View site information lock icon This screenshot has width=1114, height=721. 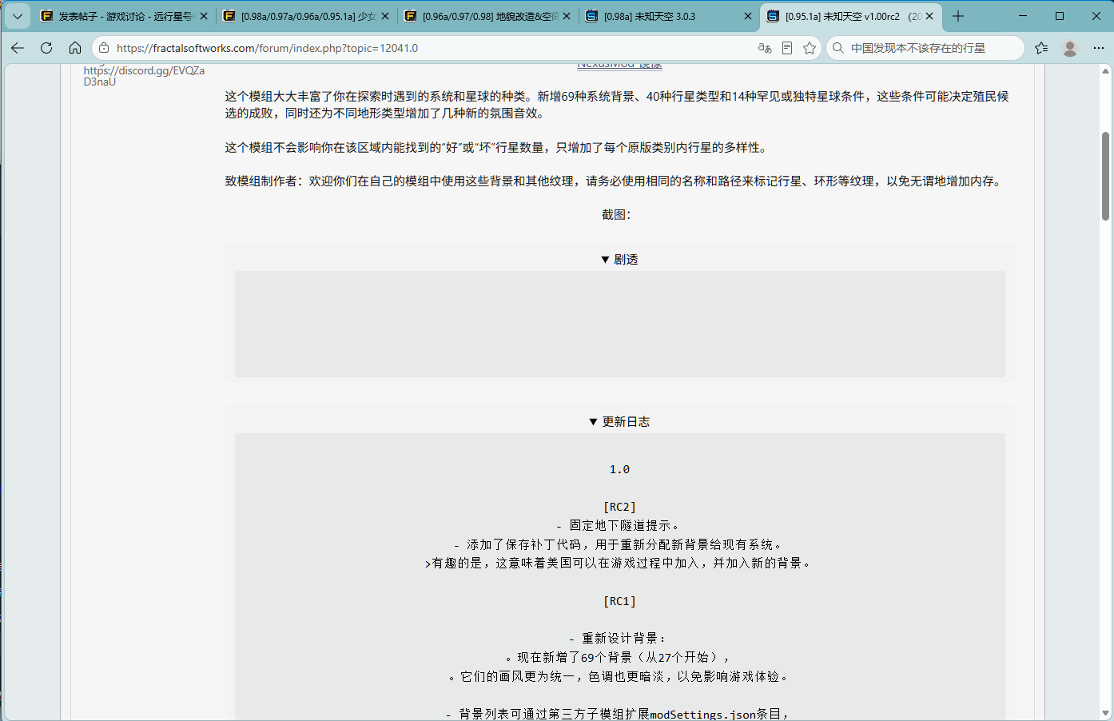click(x=104, y=48)
